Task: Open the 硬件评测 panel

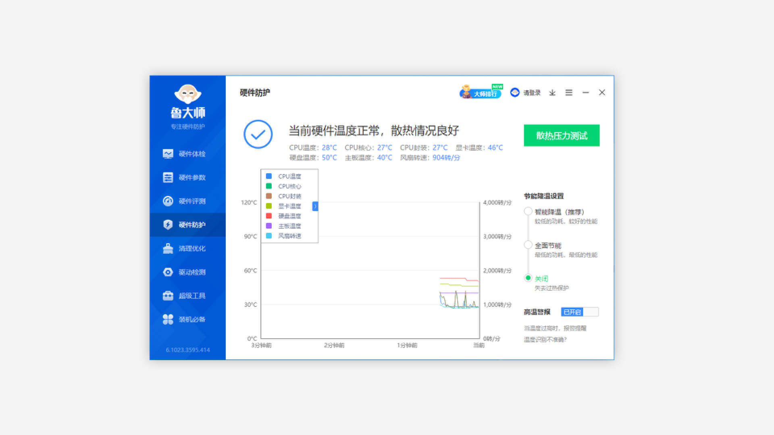Action: [188, 201]
